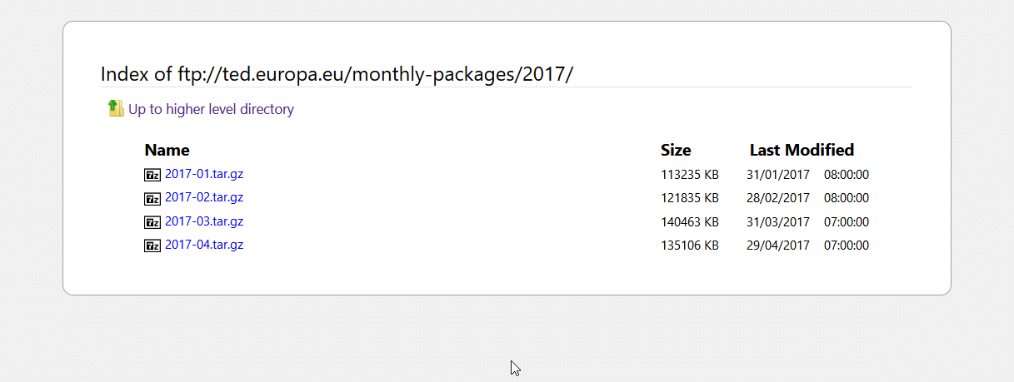The image size is (1014, 382).
Task: Click the 29/04/2017 modified date
Action: 778,246
